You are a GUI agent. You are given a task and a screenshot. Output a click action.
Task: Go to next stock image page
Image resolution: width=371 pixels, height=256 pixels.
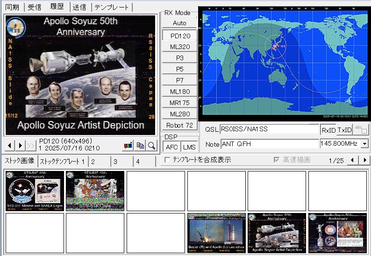click(364, 160)
